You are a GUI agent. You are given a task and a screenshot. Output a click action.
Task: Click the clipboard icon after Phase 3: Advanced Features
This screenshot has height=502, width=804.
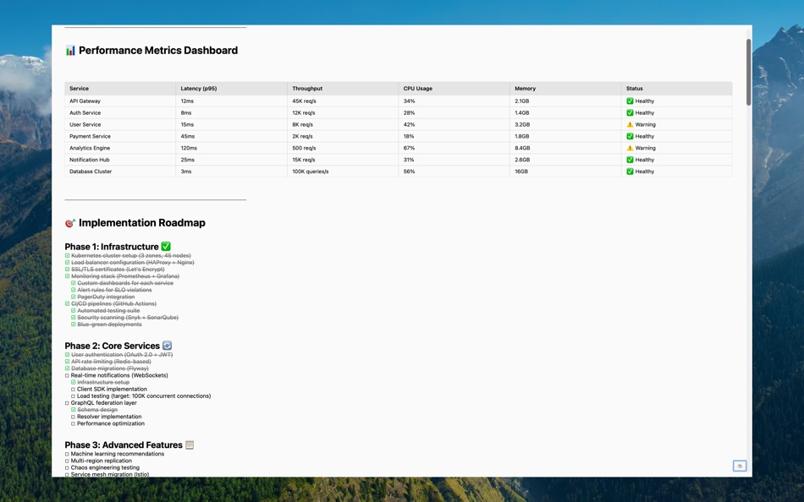point(190,444)
